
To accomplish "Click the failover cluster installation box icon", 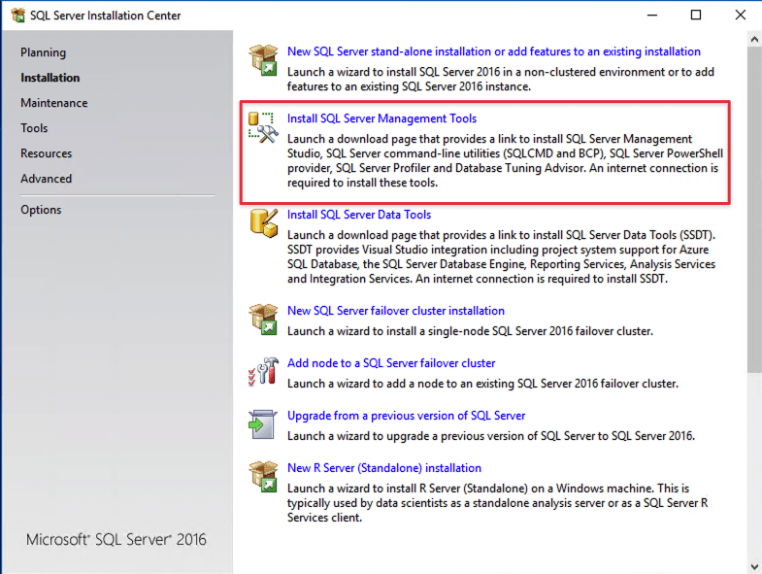I will pyautogui.click(x=263, y=319).
